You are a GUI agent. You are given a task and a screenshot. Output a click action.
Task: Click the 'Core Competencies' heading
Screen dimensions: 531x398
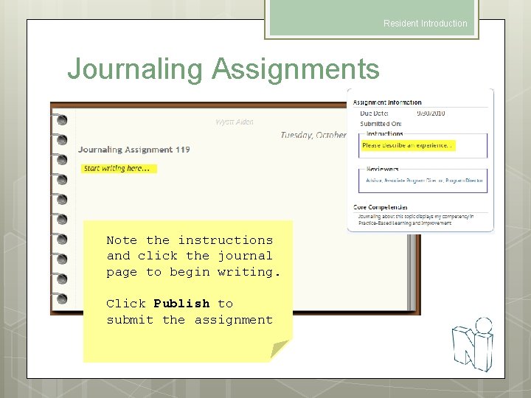tap(381, 207)
